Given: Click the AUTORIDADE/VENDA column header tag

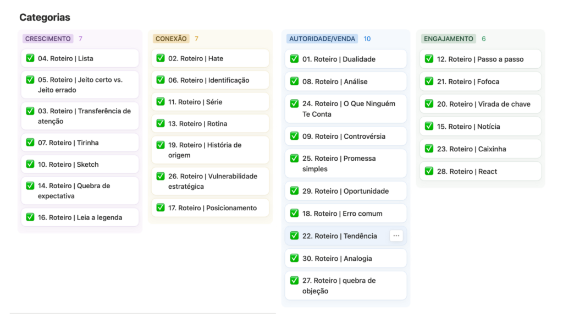Looking at the screenshot, I should pyautogui.click(x=322, y=39).
